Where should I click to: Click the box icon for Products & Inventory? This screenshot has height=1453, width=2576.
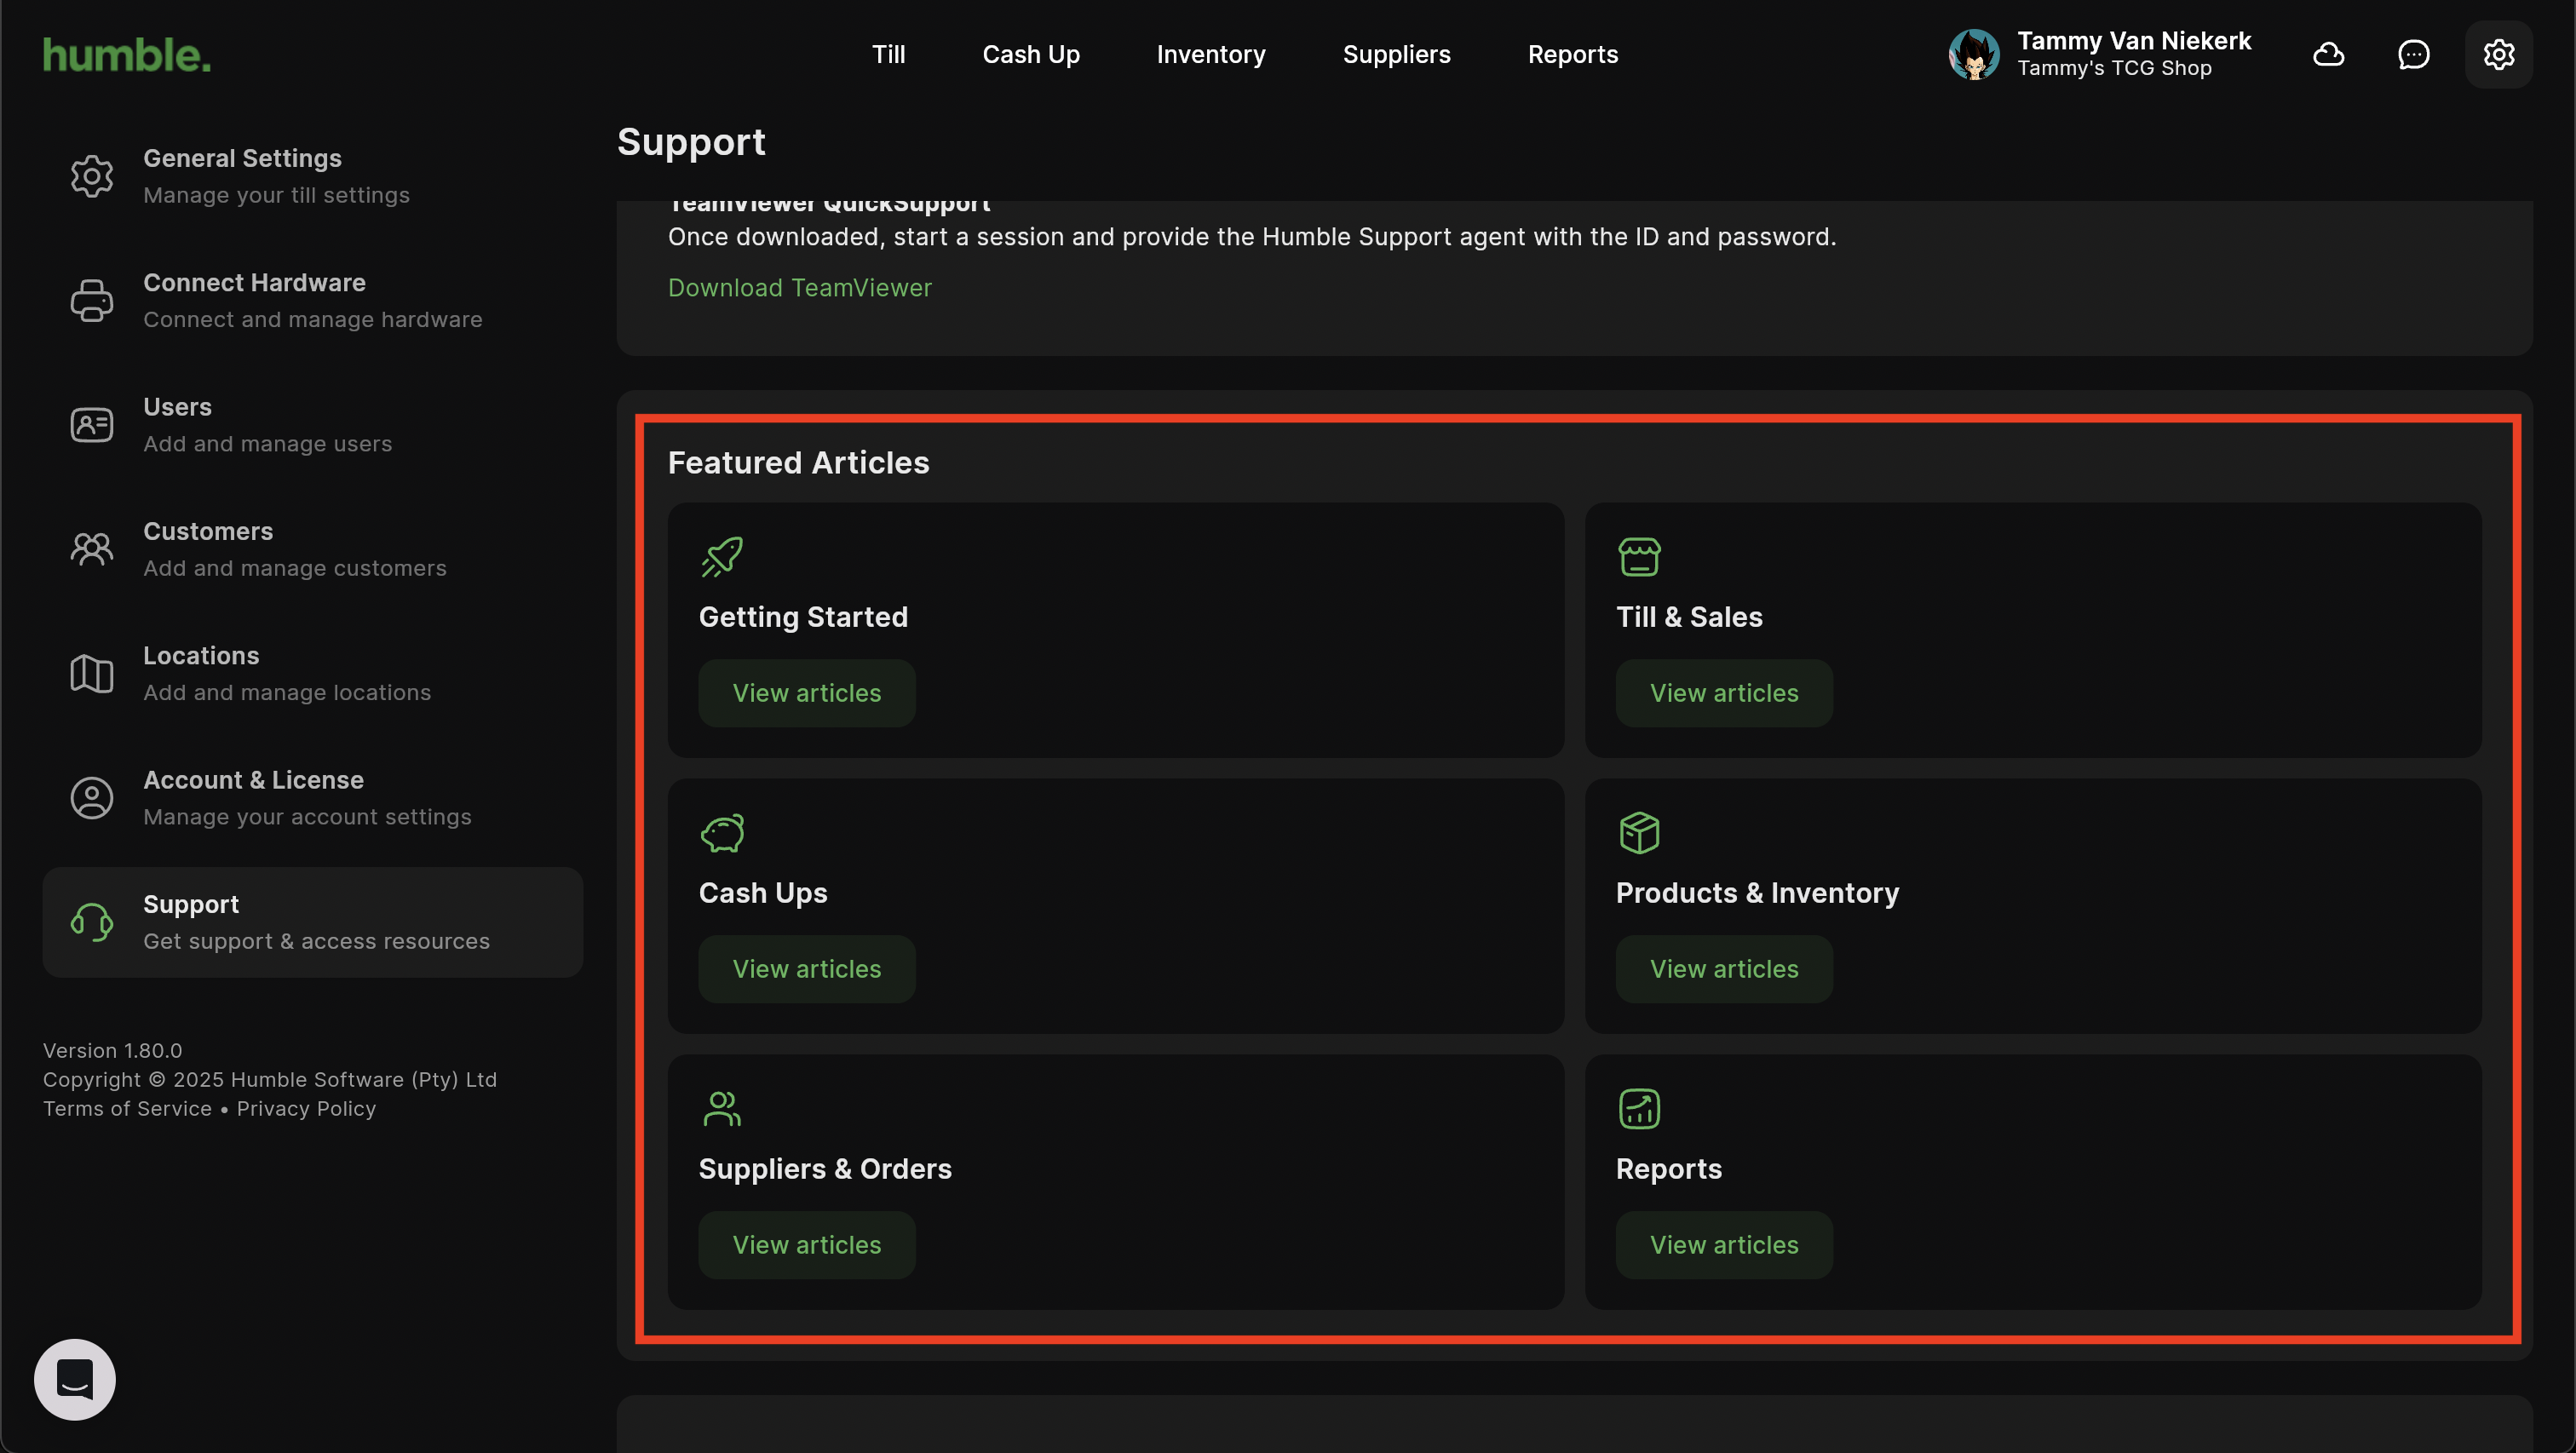(1639, 833)
